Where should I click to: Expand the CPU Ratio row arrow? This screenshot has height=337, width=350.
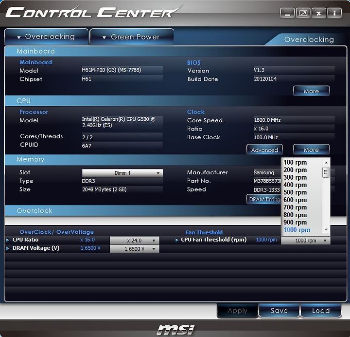pyautogui.click(x=8, y=240)
